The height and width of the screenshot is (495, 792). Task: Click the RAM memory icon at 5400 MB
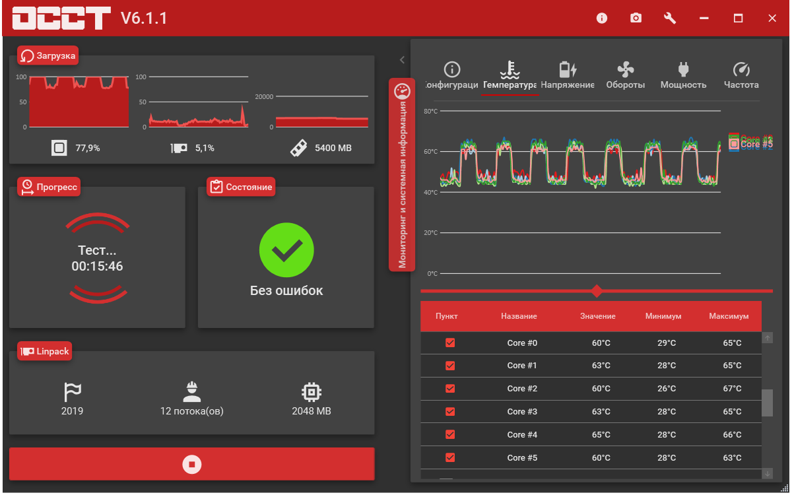[298, 148]
